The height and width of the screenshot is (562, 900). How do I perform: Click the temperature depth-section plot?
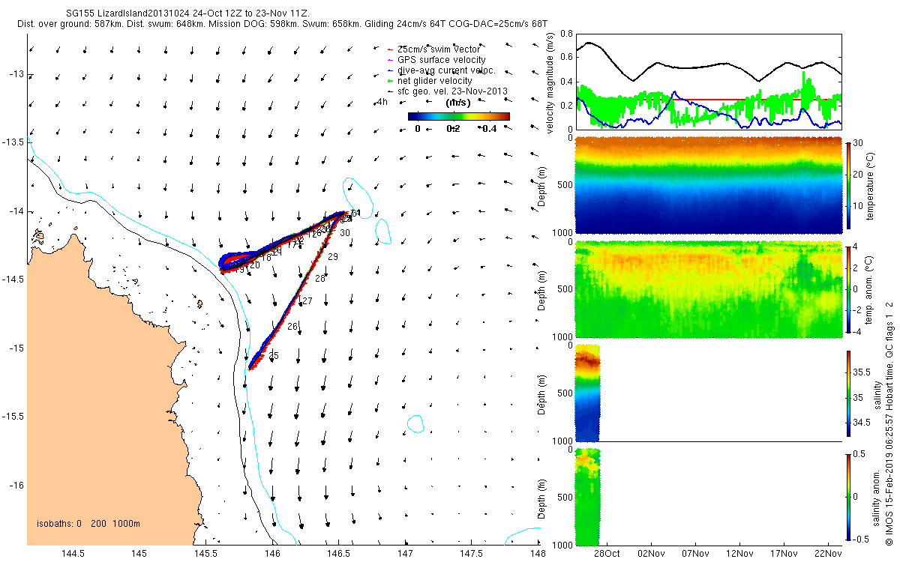point(708,185)
